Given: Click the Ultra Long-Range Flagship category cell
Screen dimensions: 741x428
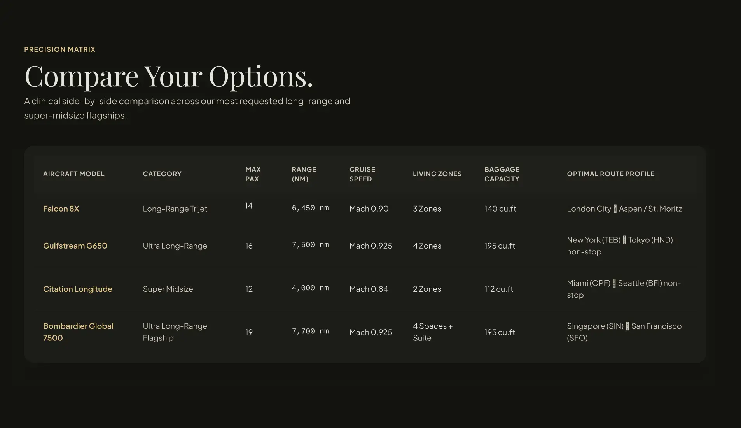Looking at the screenshot, I should click(x=175, y=332).
